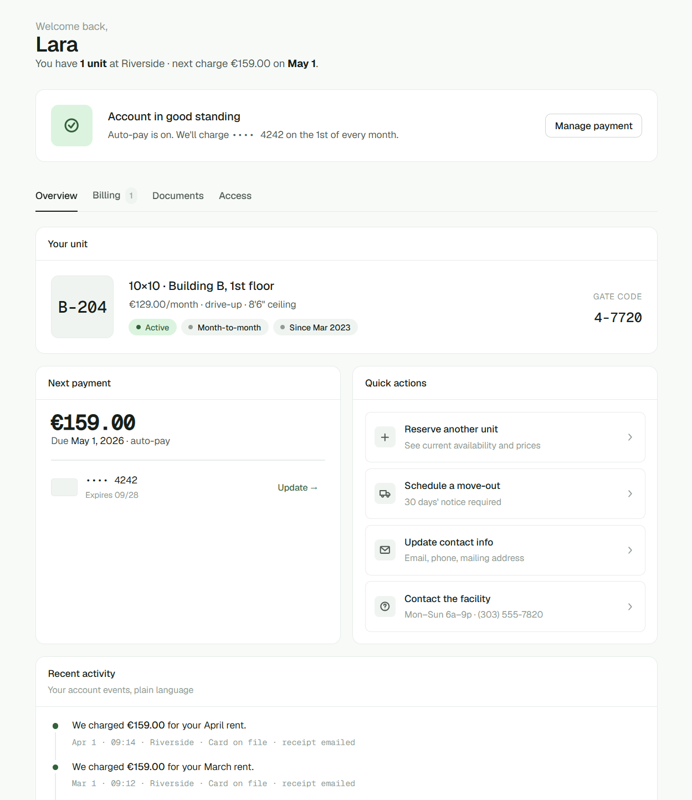Click the Next payment heading
This screenshot has height=800, width=692.
(x=79, y=383)
